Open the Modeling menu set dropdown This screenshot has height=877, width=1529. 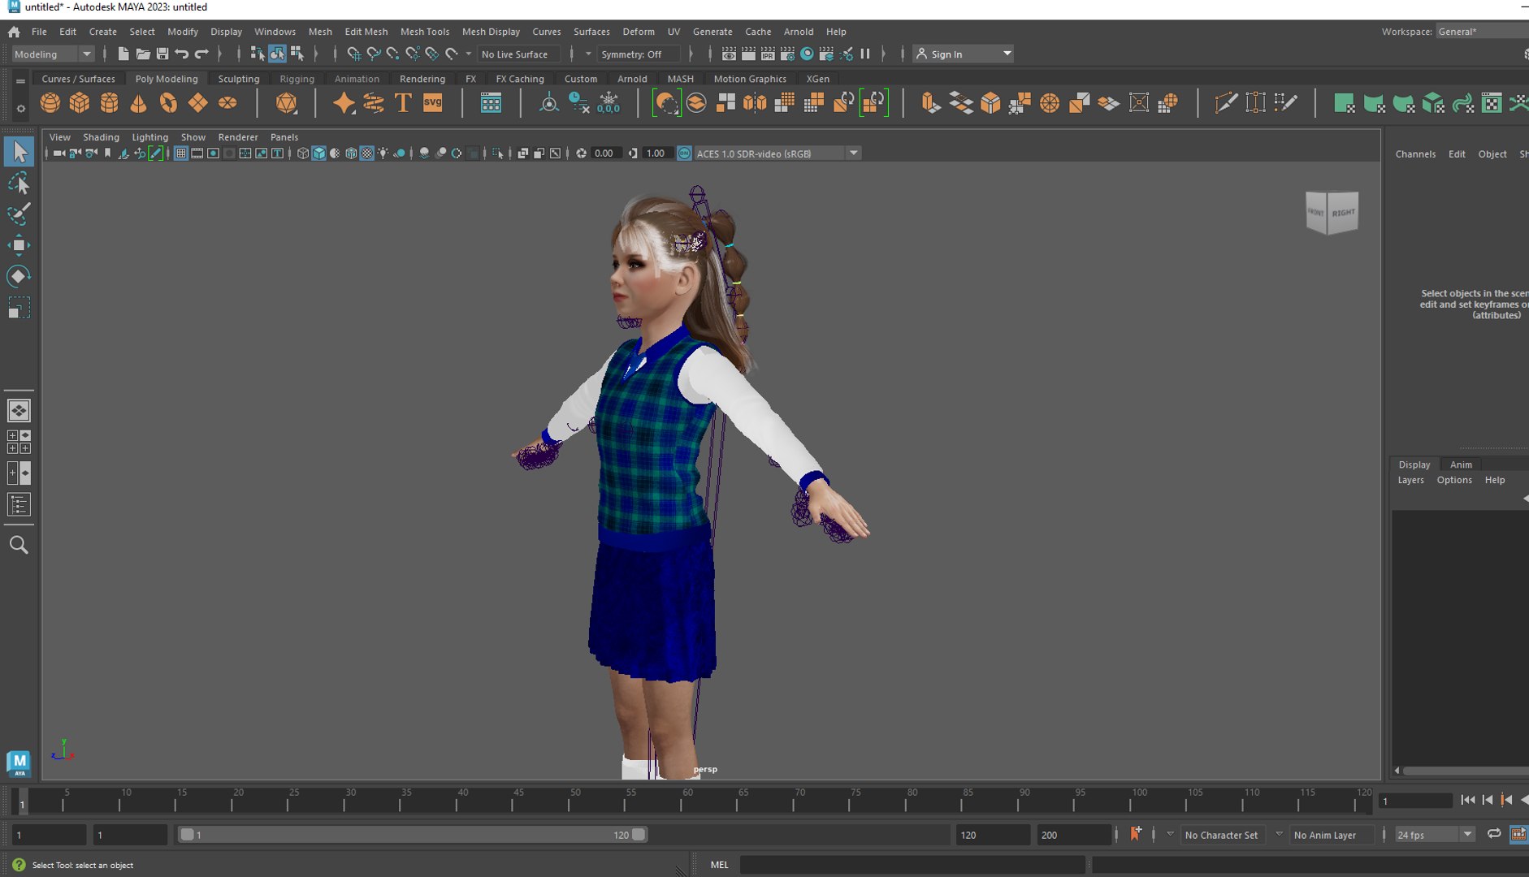click(x=53, y=54)
